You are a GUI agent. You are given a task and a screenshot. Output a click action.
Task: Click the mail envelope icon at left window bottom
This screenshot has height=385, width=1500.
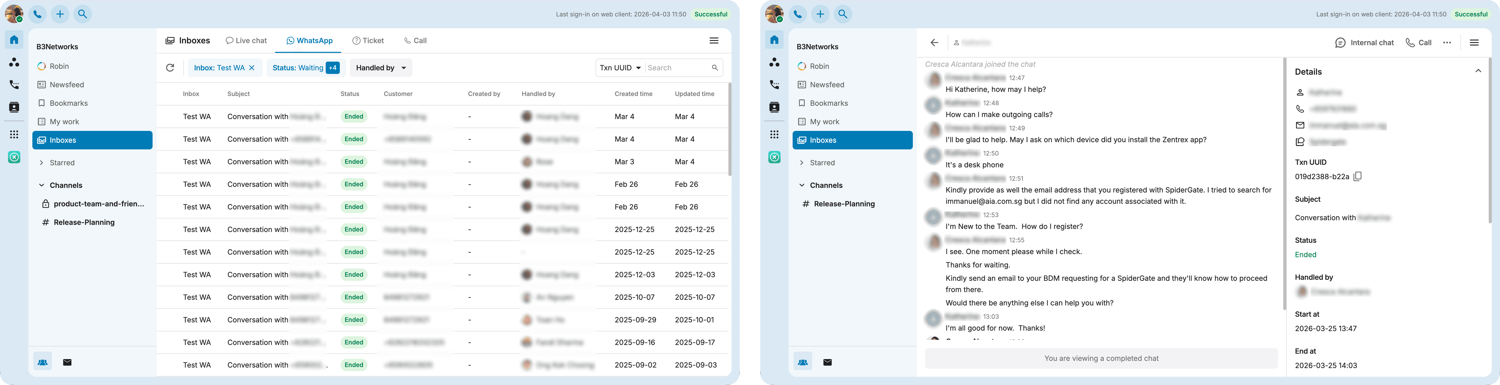click(x=68, y=362)
